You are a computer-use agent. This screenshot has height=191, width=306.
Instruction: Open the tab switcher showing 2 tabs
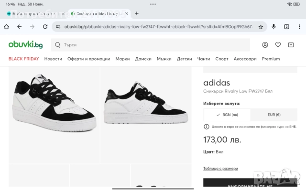[286, 27]
